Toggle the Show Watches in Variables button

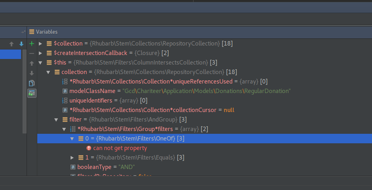click(32, 93)
